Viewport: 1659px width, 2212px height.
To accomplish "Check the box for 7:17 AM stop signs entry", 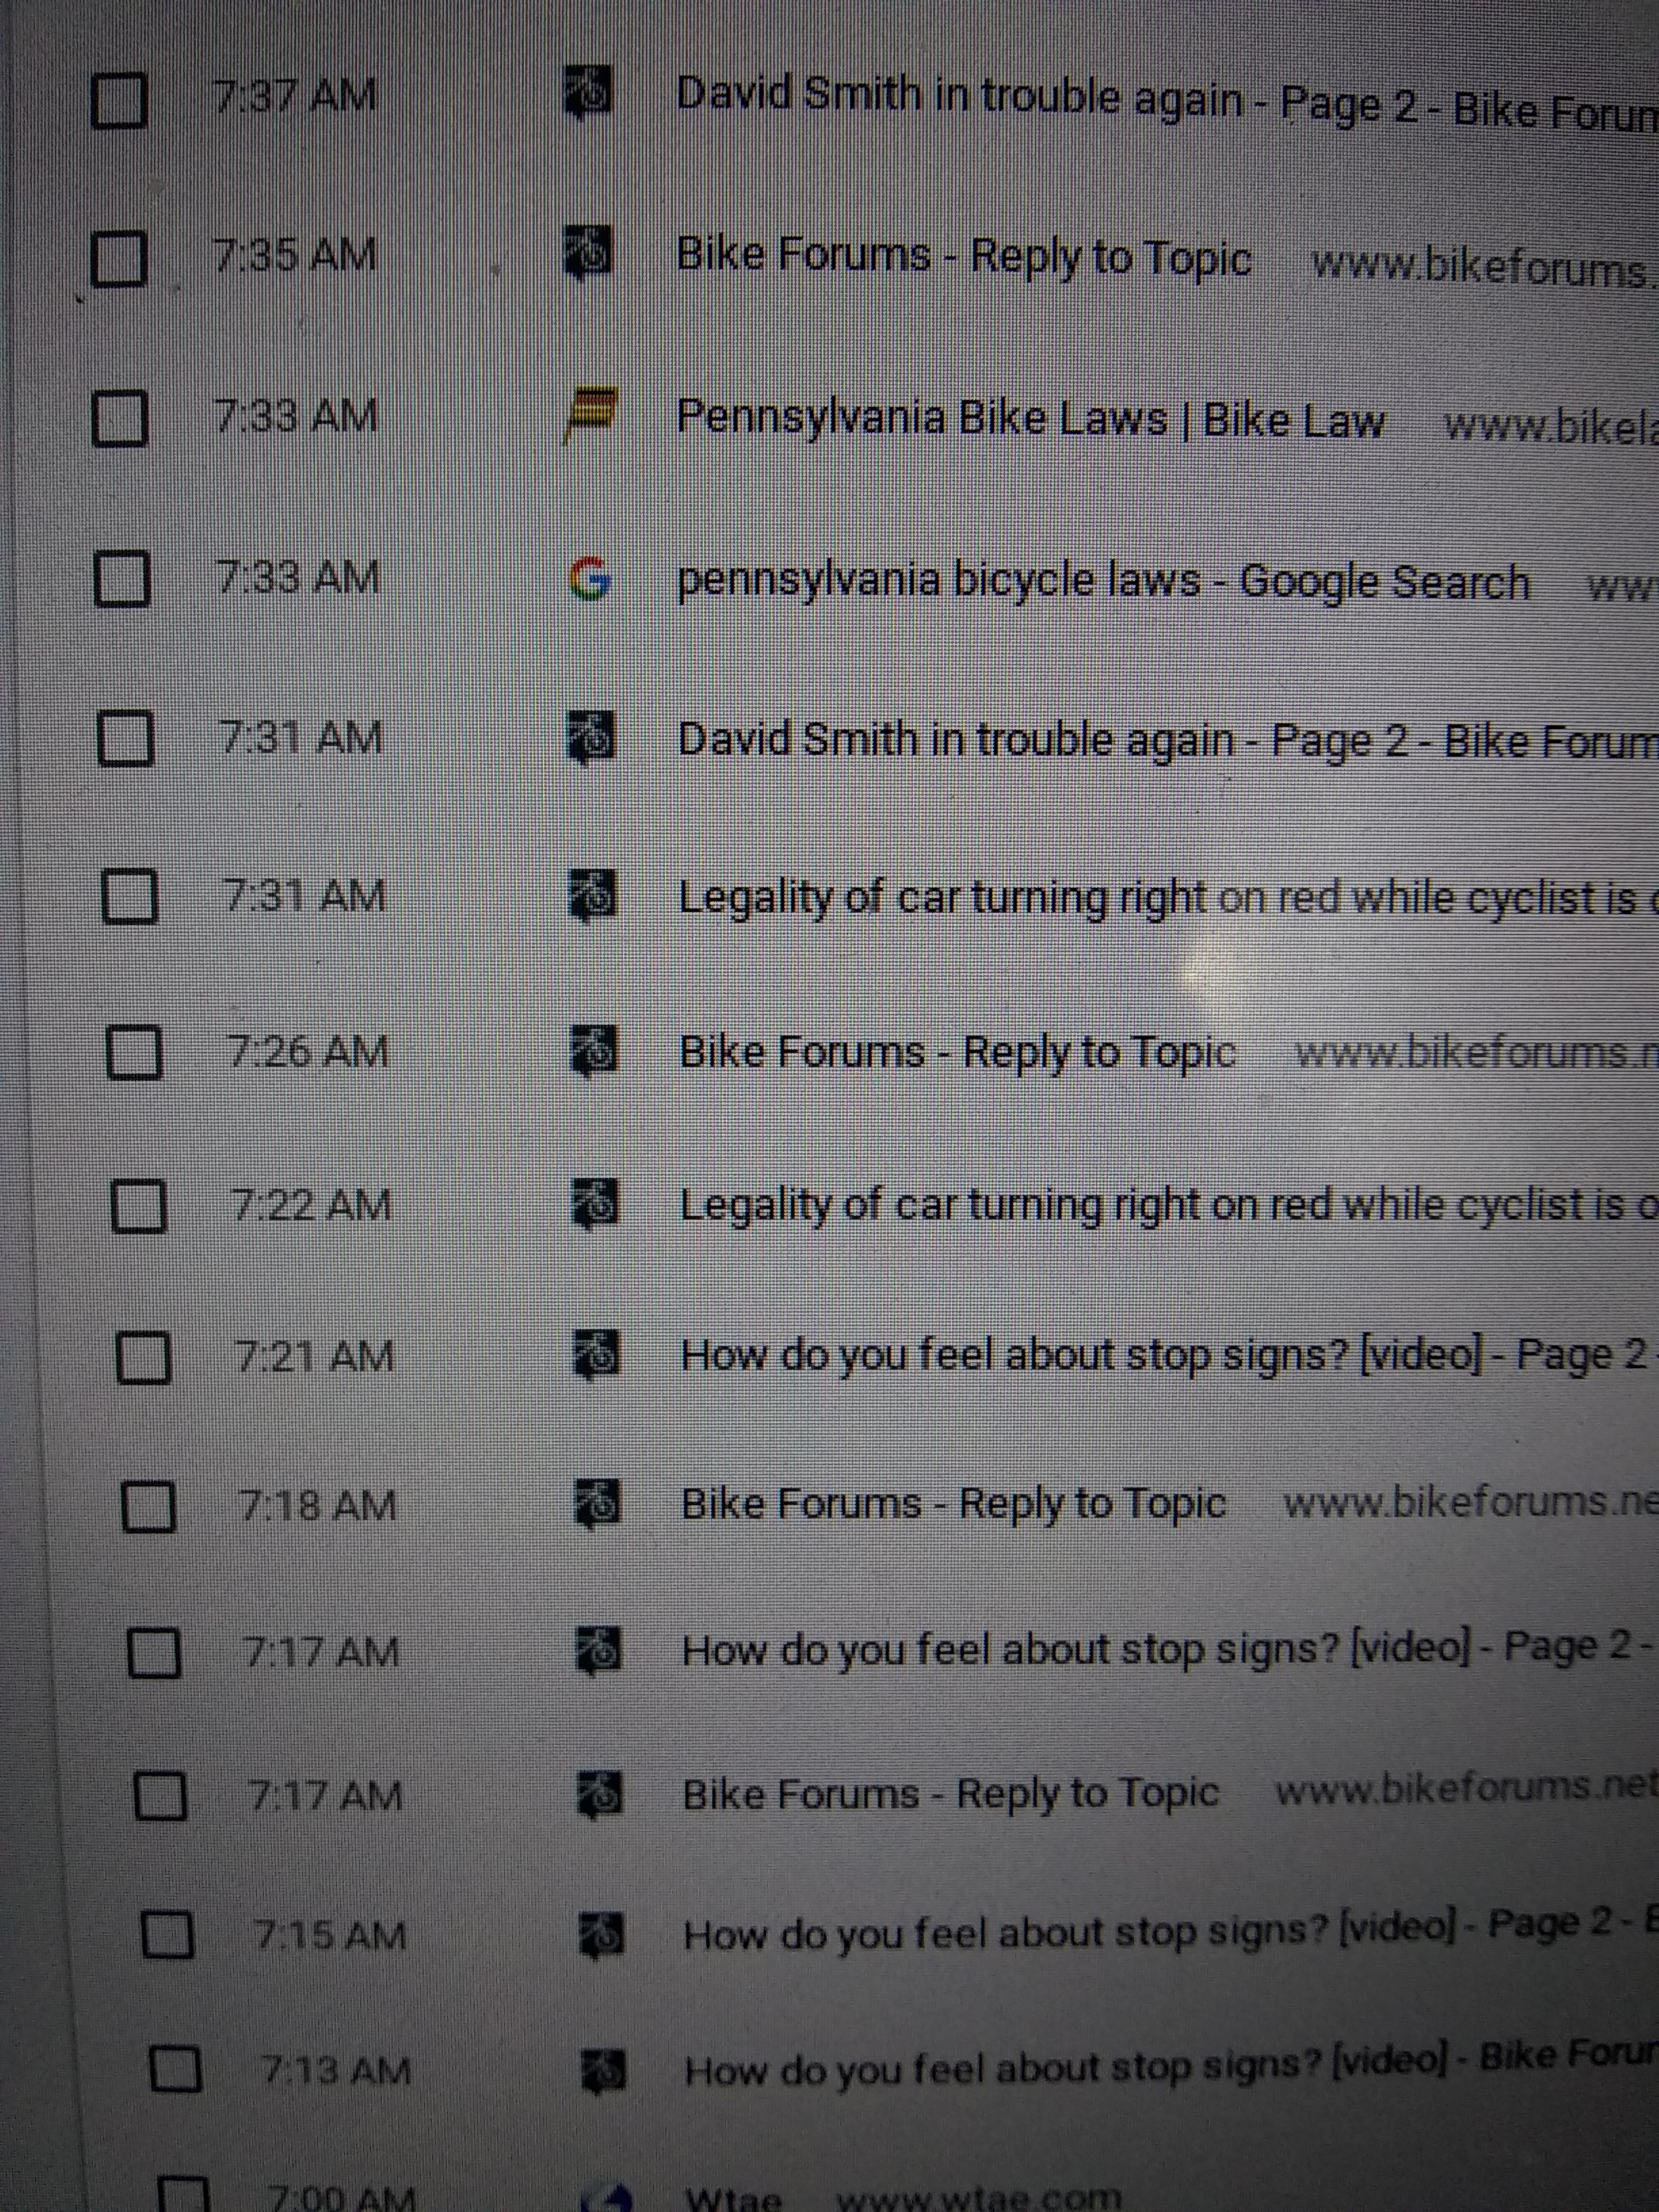I will click(154, 1653).
